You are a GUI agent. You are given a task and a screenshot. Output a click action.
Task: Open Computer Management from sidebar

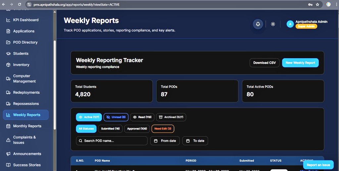point(26,78)
